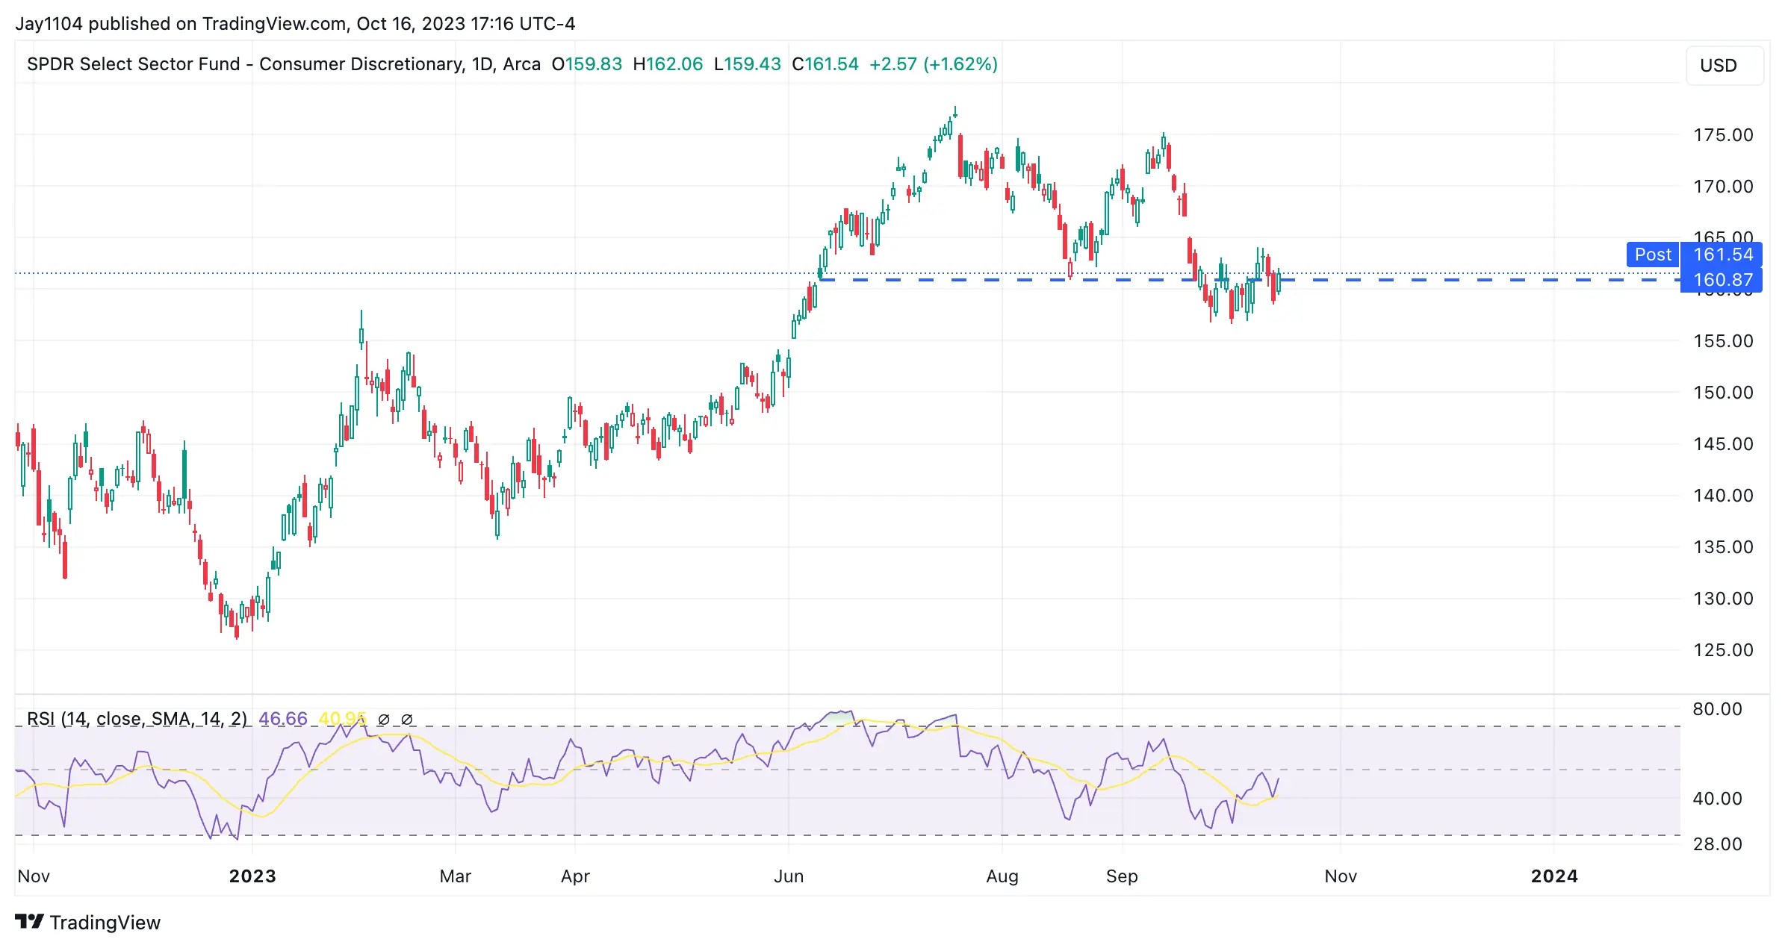Click the SPDR Select Sector Fund chart title

(284, 64)
